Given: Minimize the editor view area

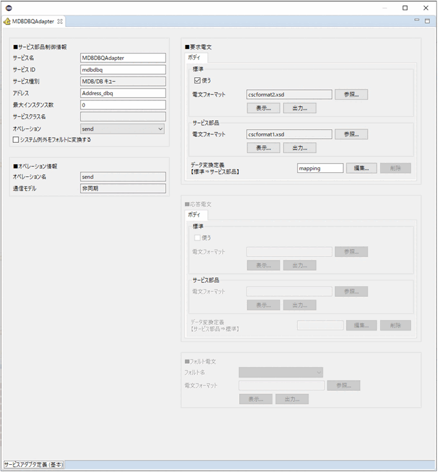Looking at the screenshot, I should (x=417, y=21).
